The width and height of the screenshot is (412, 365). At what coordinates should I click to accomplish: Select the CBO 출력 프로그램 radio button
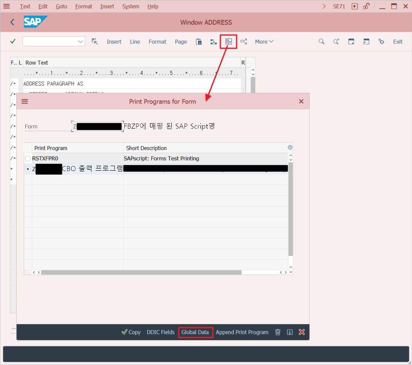point(28,169)
